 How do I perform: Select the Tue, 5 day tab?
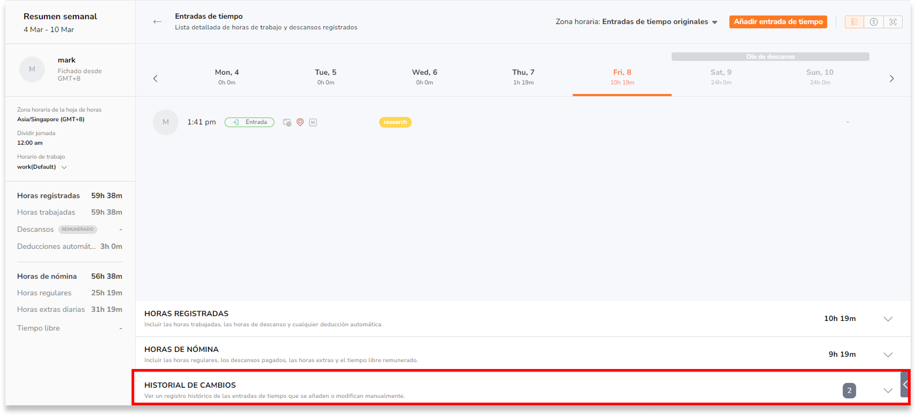click(325, 77)
